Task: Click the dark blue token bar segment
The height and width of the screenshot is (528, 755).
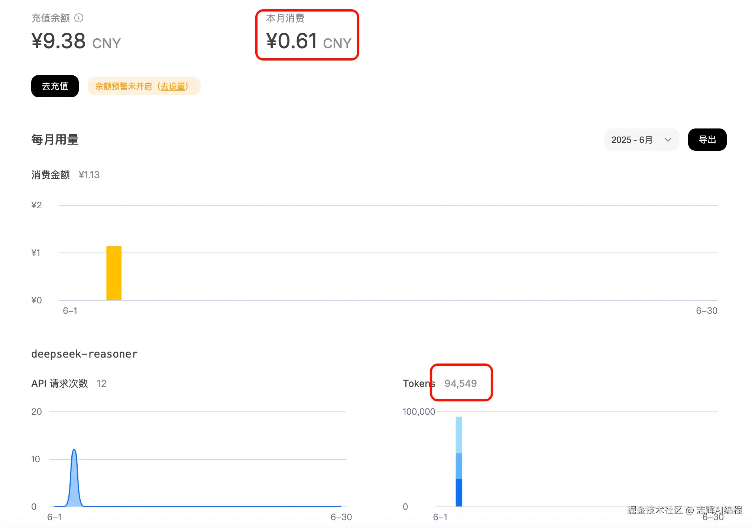Action: pos(459,492)
